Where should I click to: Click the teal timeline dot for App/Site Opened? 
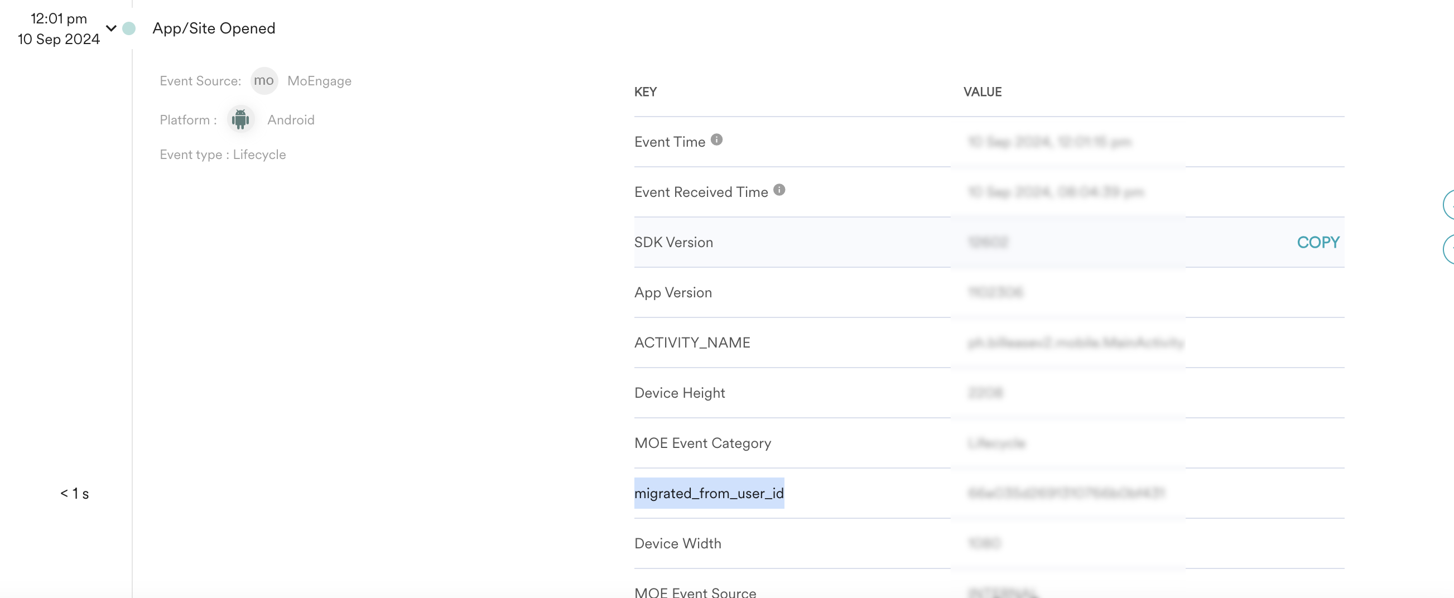point(129,28)
